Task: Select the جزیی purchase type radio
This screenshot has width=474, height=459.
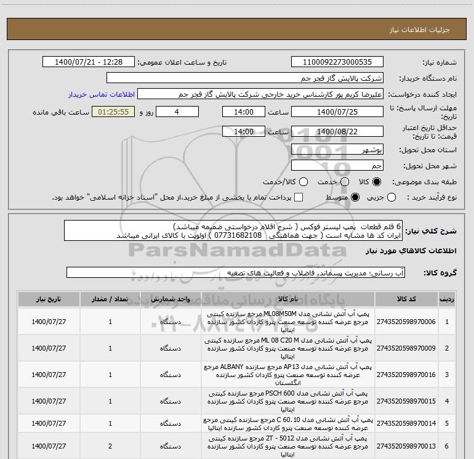Action: [x=392, y=198]
